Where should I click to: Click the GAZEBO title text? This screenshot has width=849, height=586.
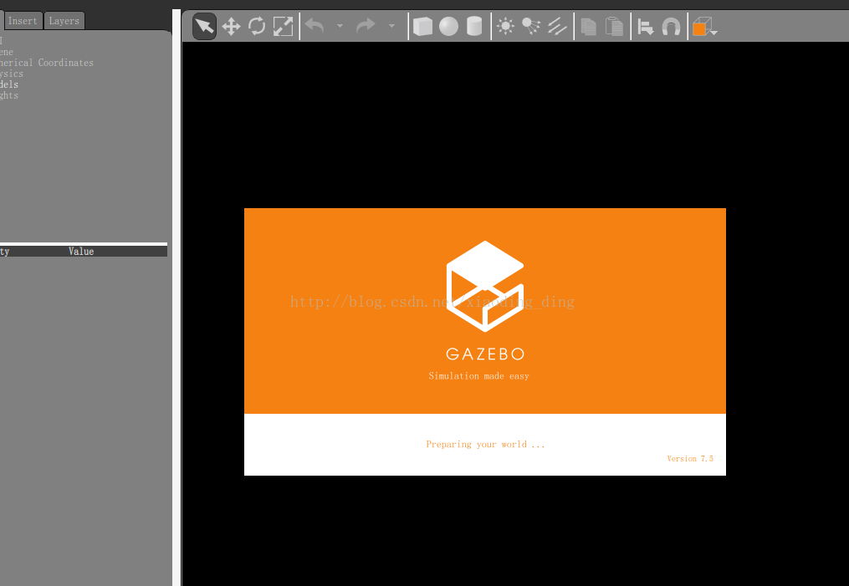[x=485, y=354]
